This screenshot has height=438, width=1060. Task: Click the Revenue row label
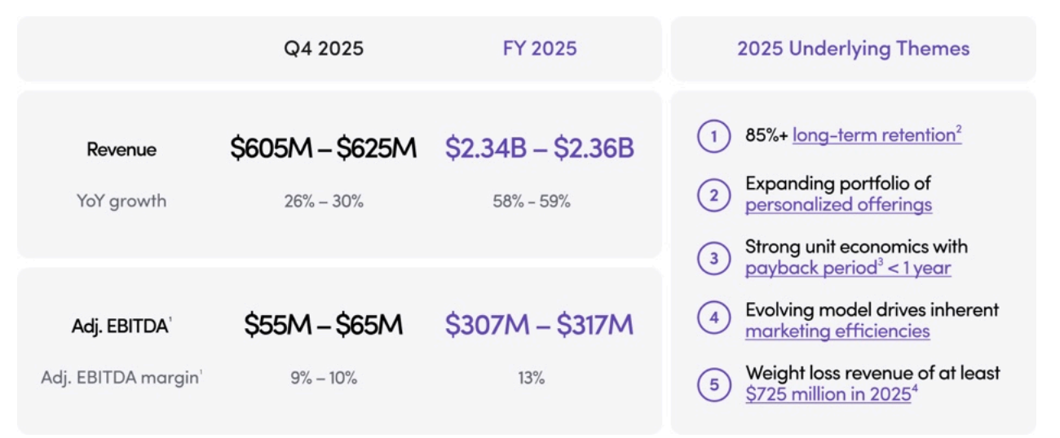coord(121,150)
